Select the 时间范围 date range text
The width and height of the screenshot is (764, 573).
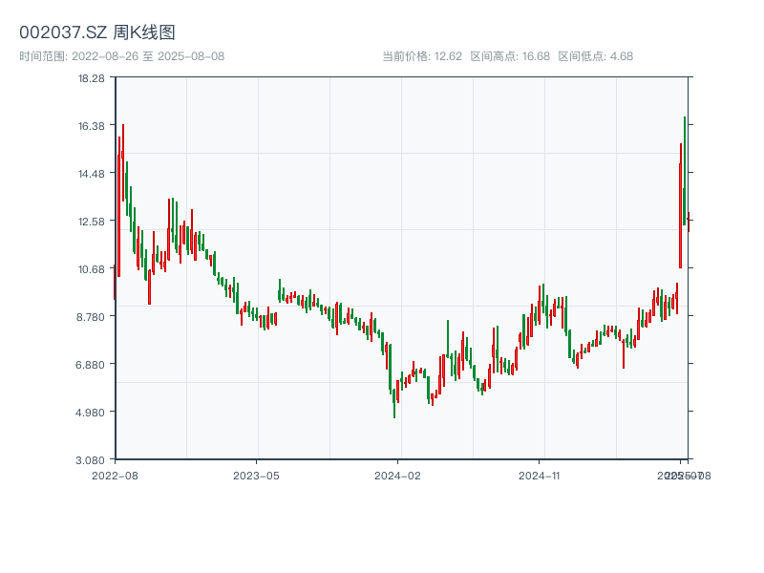(121, 56)
